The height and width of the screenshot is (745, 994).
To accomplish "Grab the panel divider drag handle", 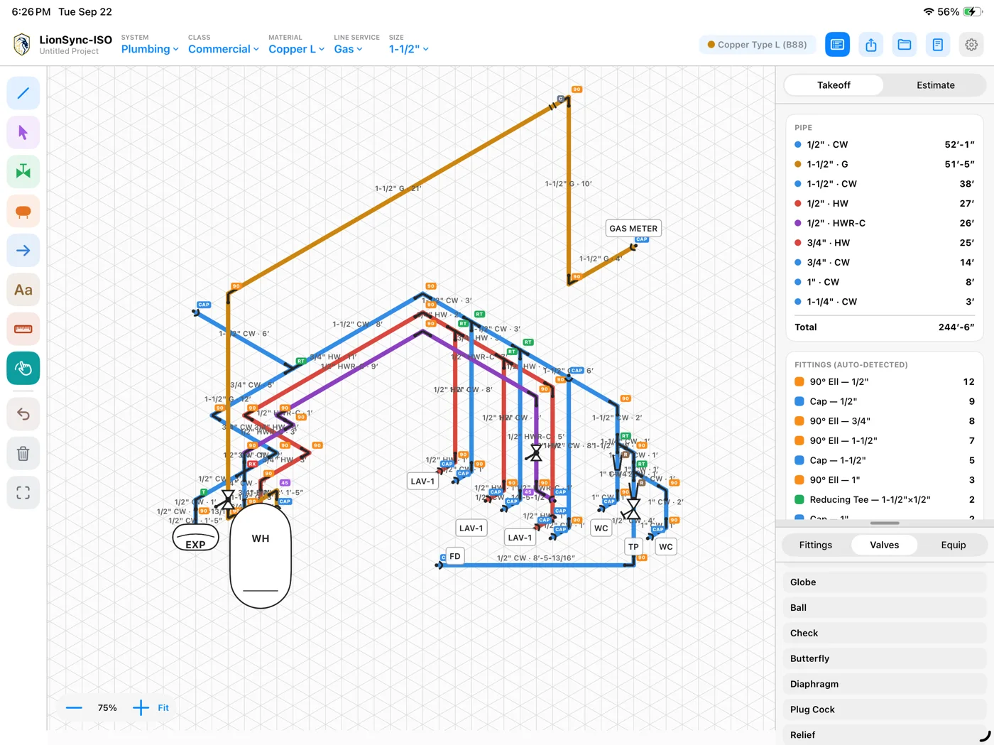I will coord(884,523).
